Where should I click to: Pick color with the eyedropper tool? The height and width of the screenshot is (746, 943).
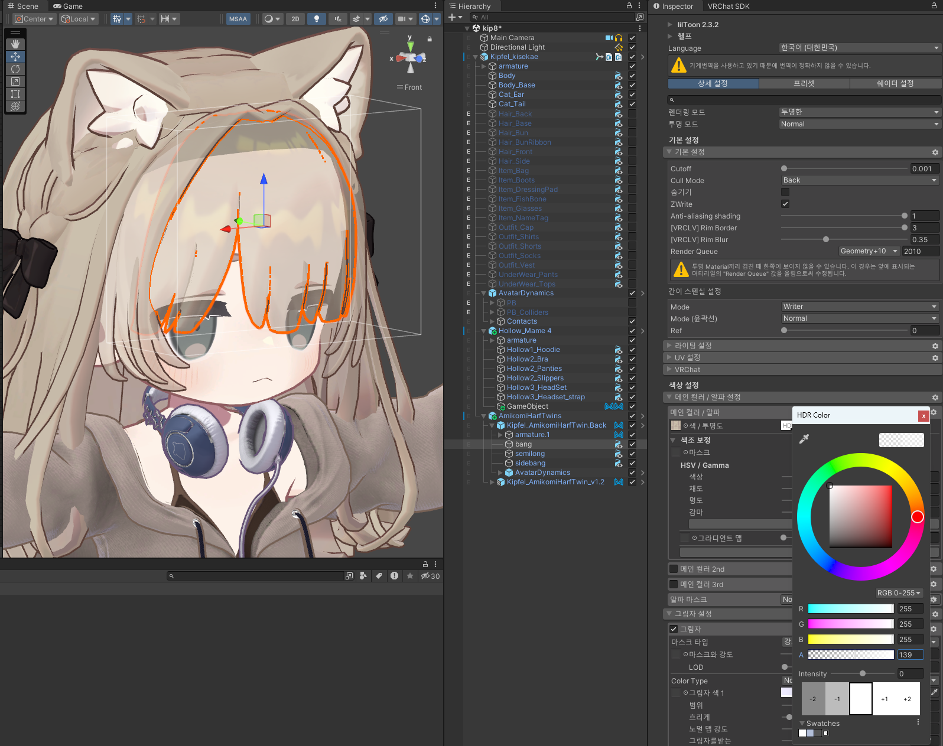[804, 439]
